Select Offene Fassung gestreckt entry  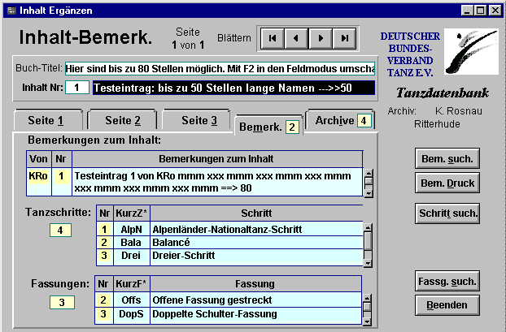click(255, 300)
